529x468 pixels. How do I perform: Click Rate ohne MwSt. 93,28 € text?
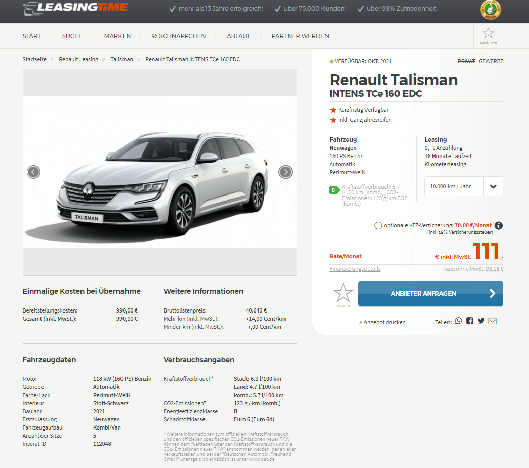(x=473, y=269)
